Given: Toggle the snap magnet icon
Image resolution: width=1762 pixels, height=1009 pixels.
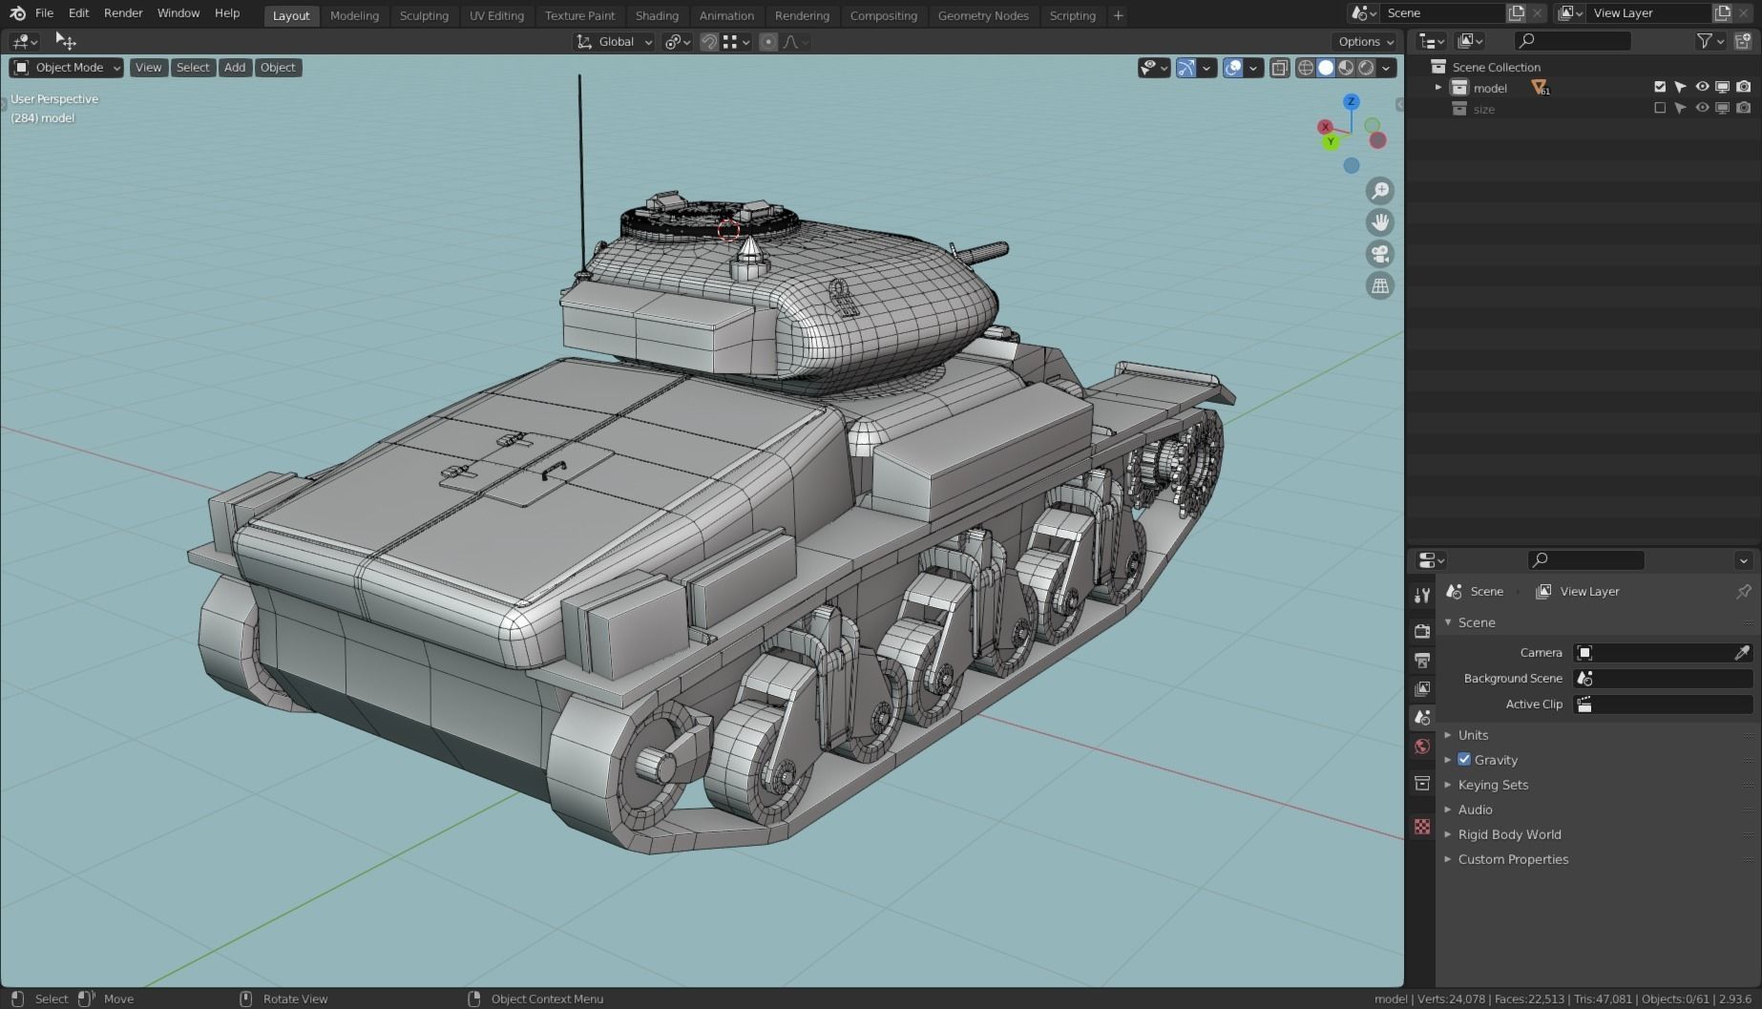Looking at the screenshot, I should tap(709, 42).
